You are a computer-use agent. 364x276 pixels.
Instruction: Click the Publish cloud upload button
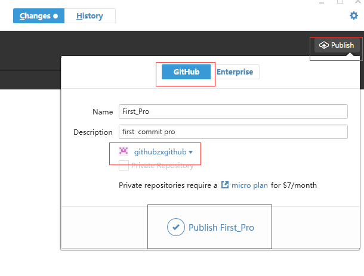[x=337, y=45]
